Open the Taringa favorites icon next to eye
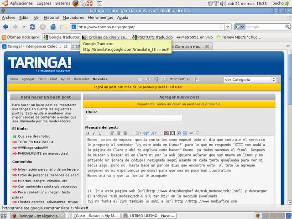Screen dimensions: 292x219 156,79
